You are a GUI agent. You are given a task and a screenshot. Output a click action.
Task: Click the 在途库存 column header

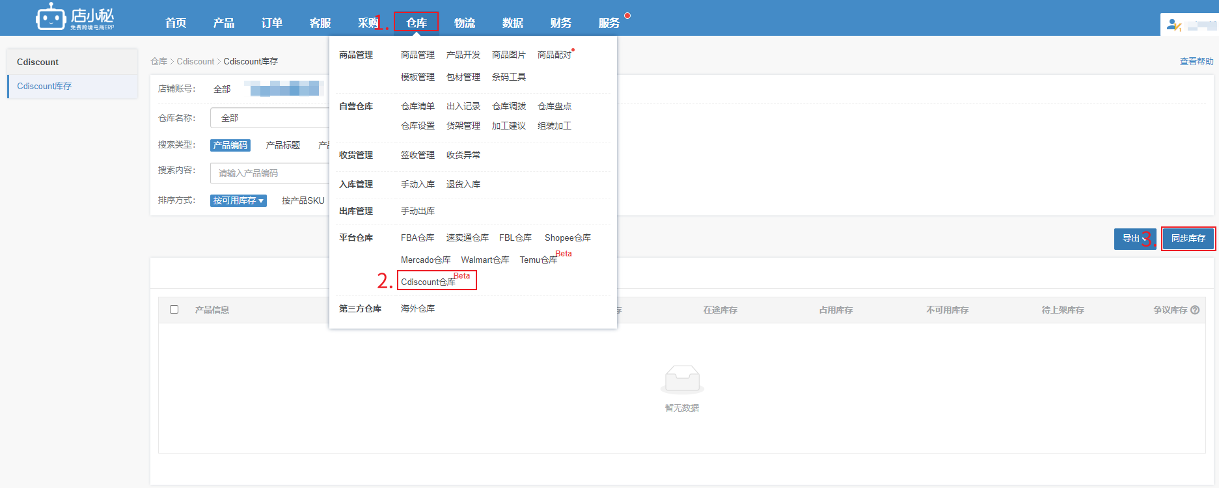tap(720, 310)
